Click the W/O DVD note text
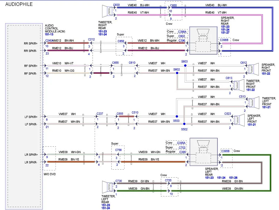This screenshot has height=210, width=279. point(50,174)
